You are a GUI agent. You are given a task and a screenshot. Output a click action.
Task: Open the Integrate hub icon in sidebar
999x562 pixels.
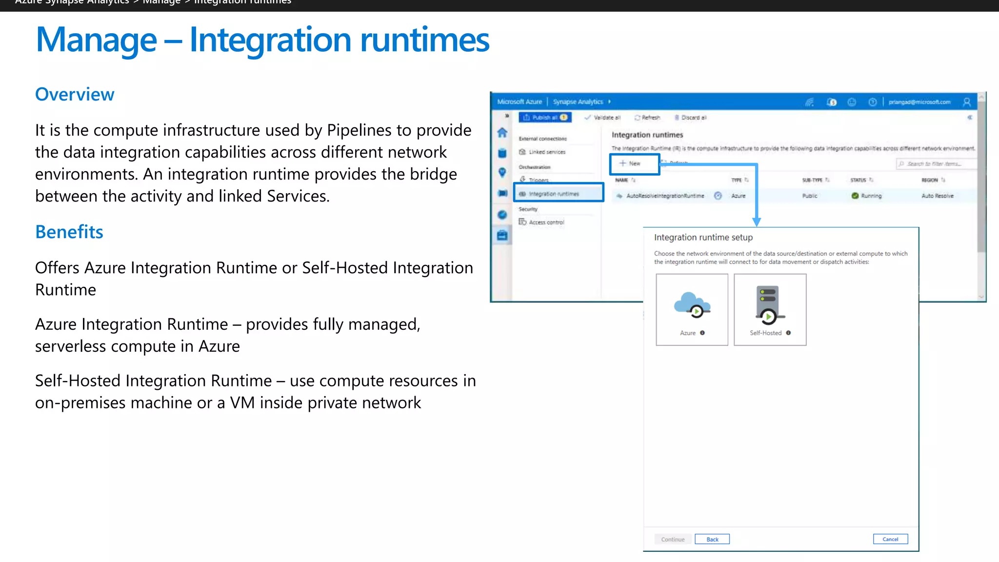tap(502, 193)
